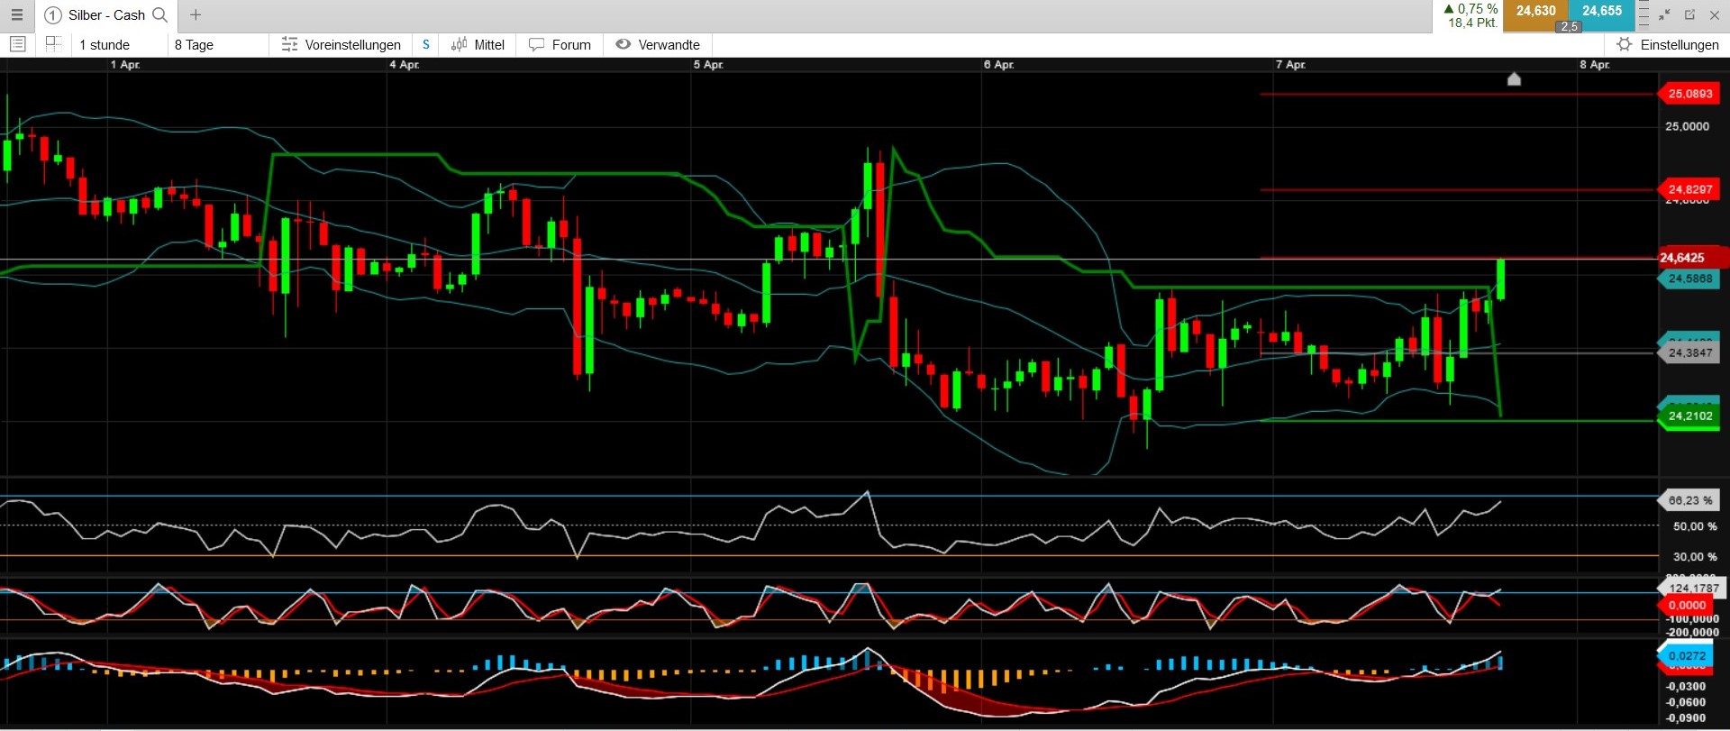Viewport: 1730px width, 731px height.
Task: Open the Forum menu item
Action: click(571, 44)
